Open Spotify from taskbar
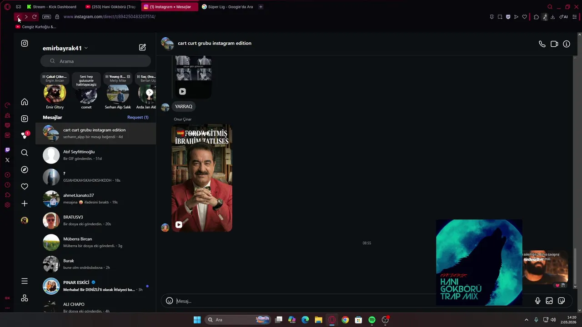 [x=372, y=320]
